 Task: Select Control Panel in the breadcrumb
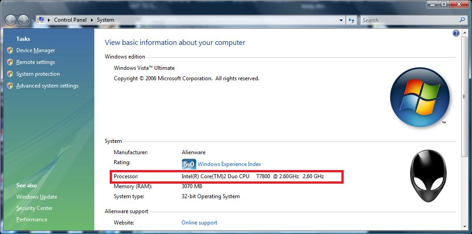[70, 20]
